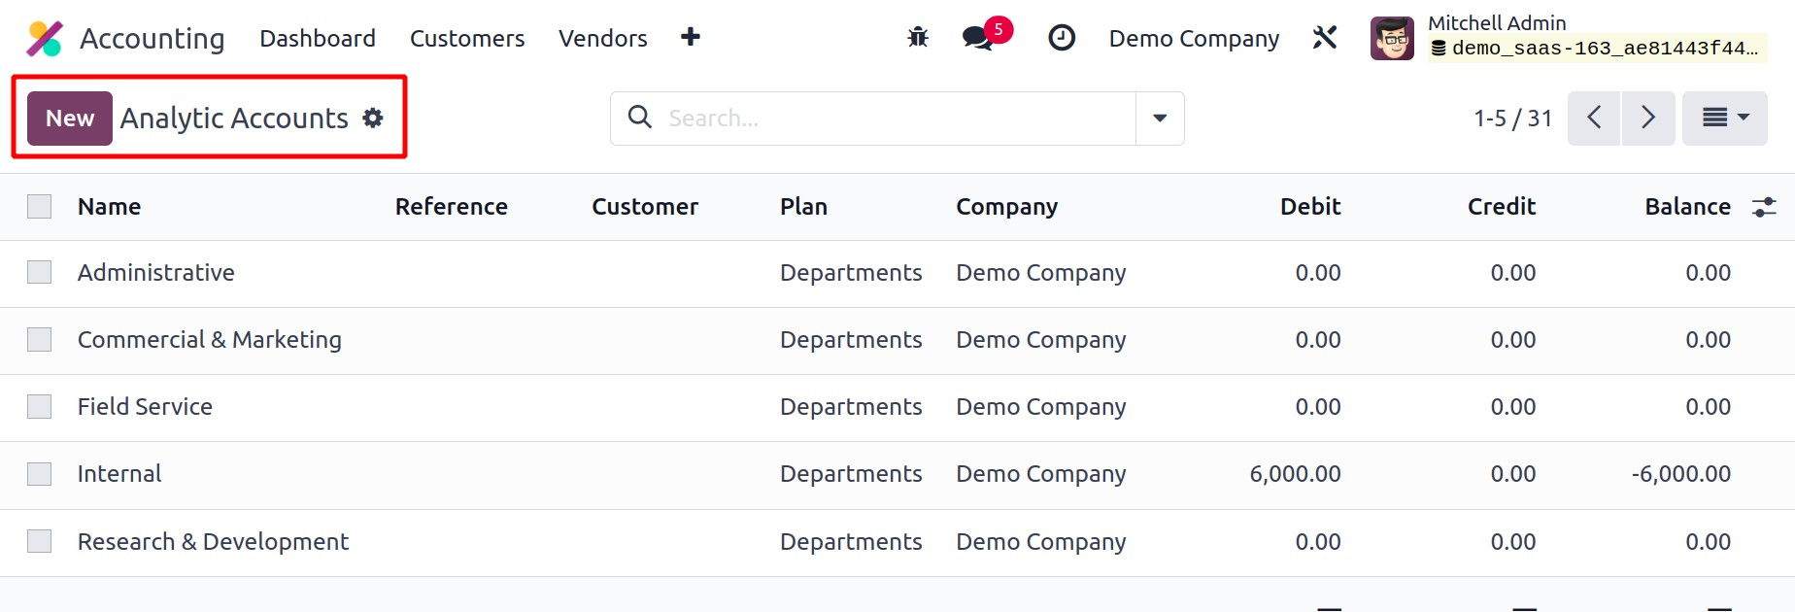The image size is (1795, 612).
Task: Go to the next page of records
Action: tap(1648, 119)
